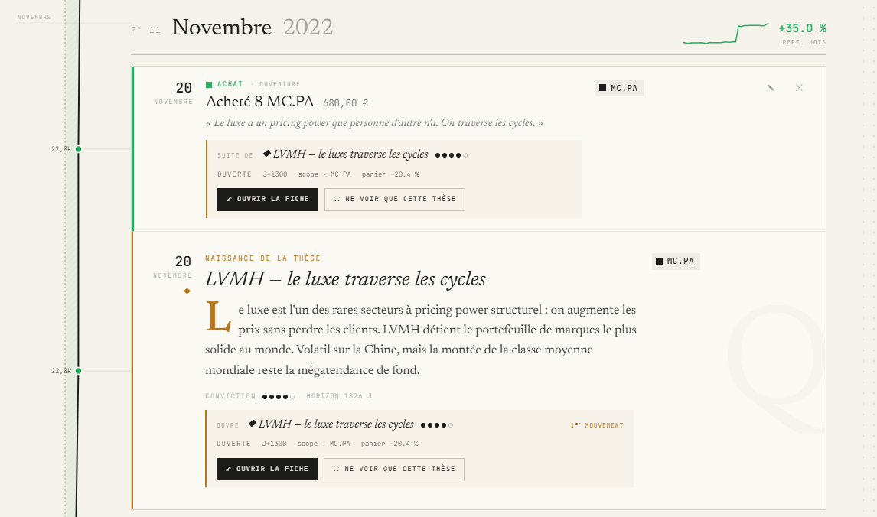Viewport: 877px width, 517px height.
Task: Click the +35.0 % performance value
Action: [x=802, y=28]
